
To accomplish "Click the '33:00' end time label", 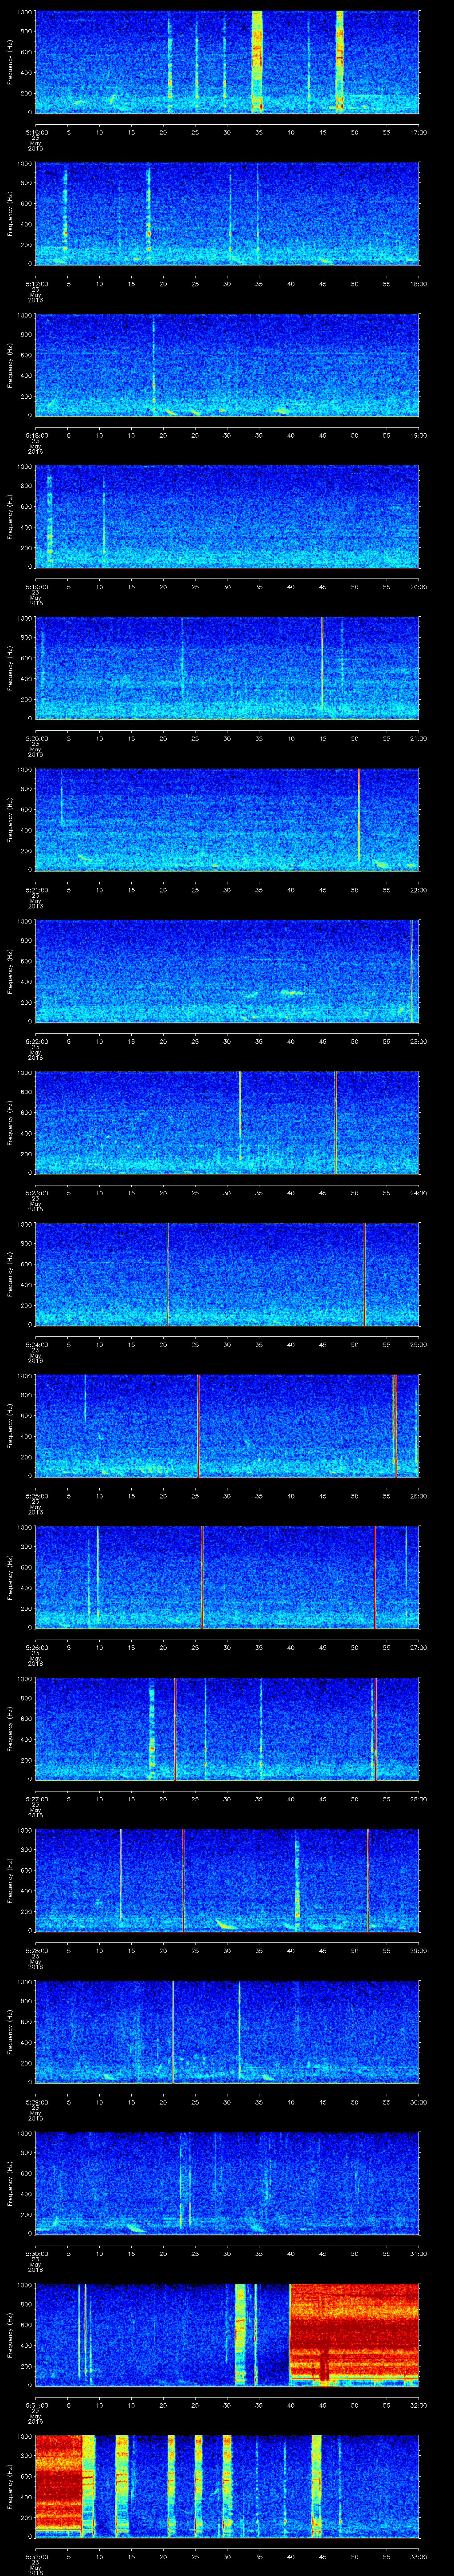I will (418, 2557).
